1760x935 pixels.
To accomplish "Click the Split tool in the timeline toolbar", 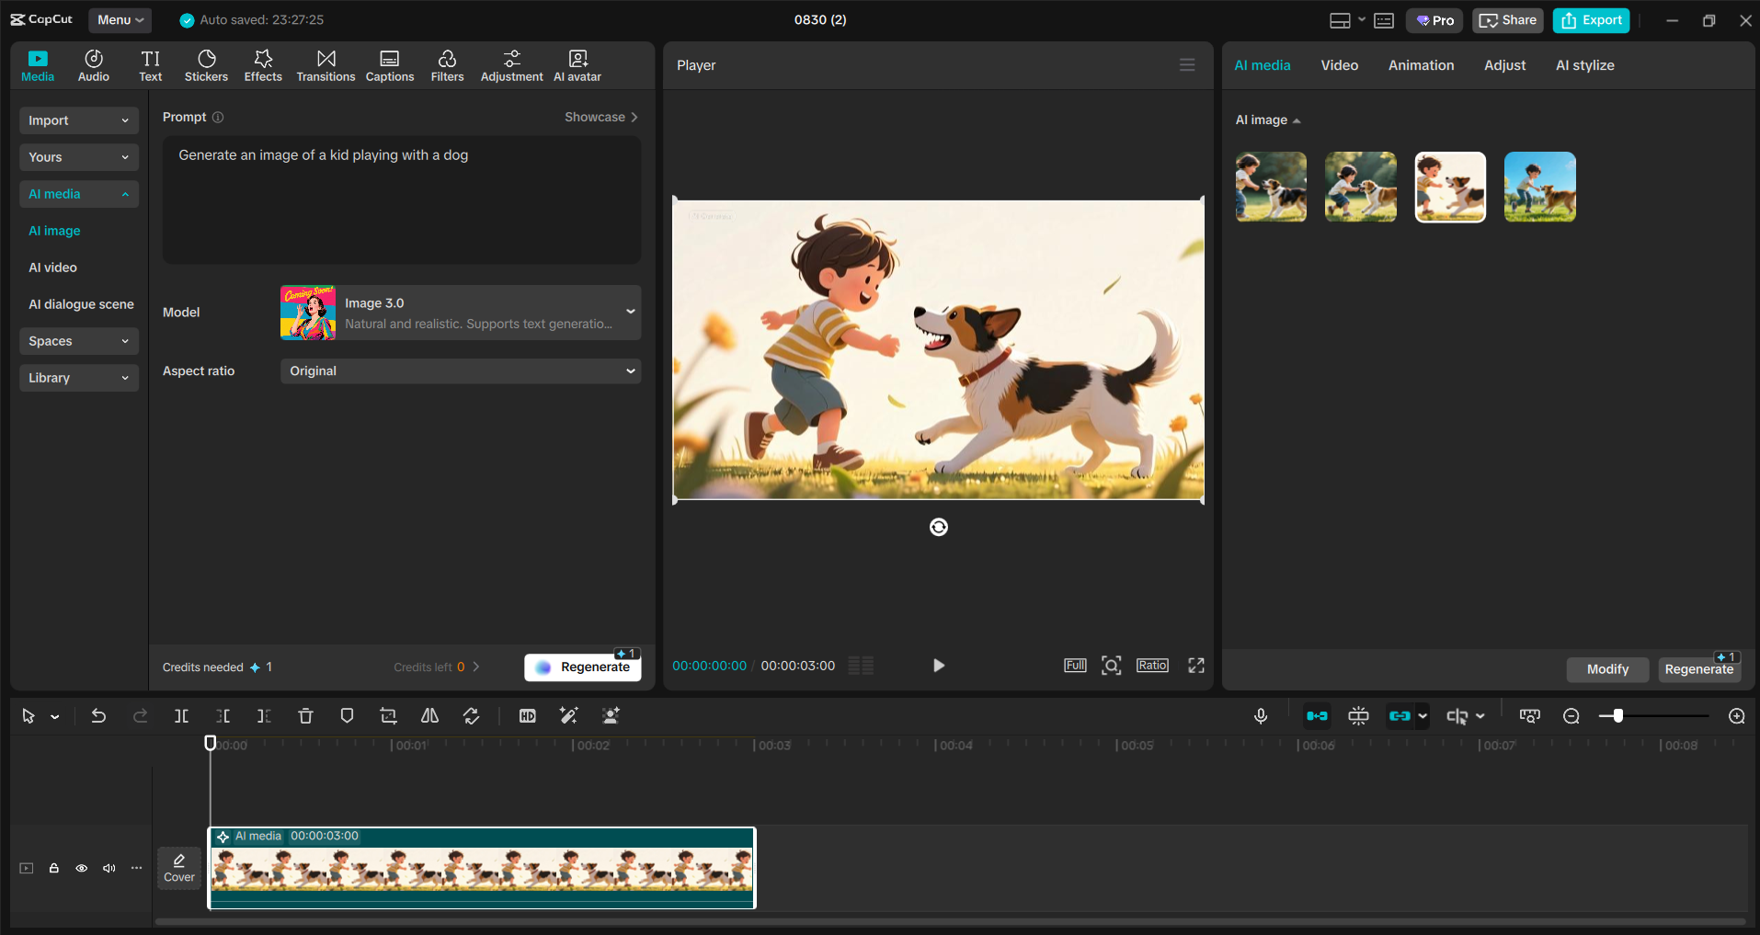I will pos(181,715).
